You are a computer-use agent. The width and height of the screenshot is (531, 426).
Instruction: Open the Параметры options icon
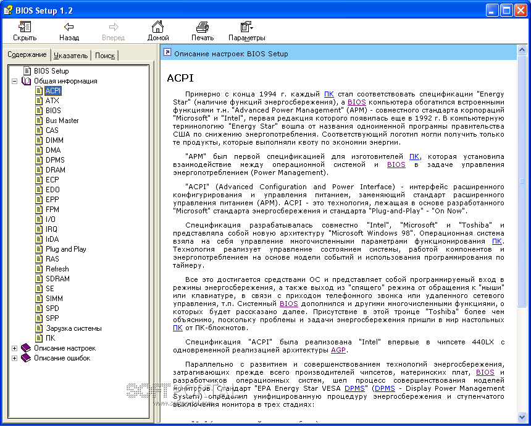[x=246, y=27]
